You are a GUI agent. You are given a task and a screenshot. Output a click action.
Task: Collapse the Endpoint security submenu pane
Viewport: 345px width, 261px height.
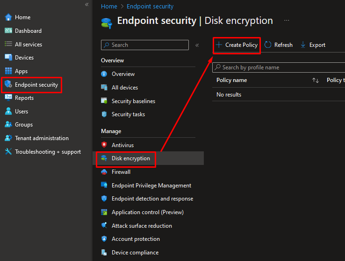pyautogui.click(x=197, y=45)
